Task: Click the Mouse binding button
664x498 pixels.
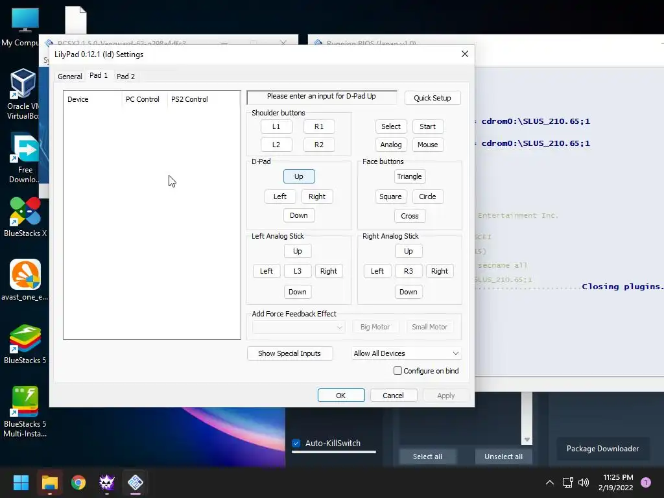Action: point(428,145)
